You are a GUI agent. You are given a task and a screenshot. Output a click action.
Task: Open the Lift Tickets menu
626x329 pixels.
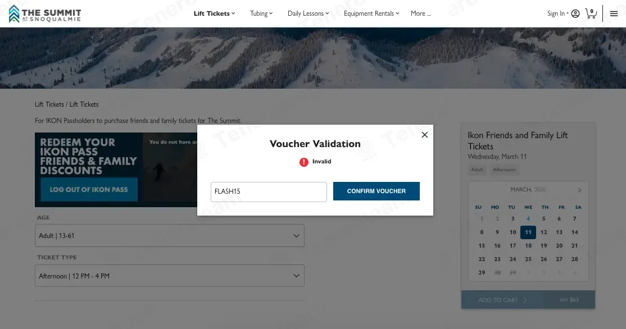[214, 13]
